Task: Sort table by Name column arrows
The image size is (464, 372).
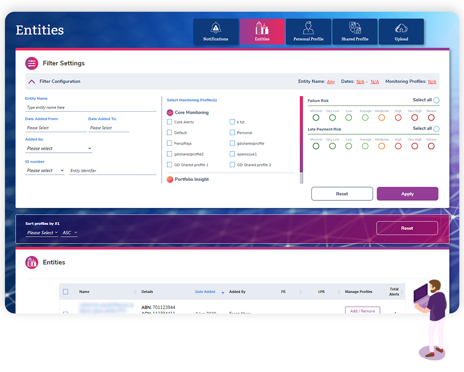Action: 135,292
